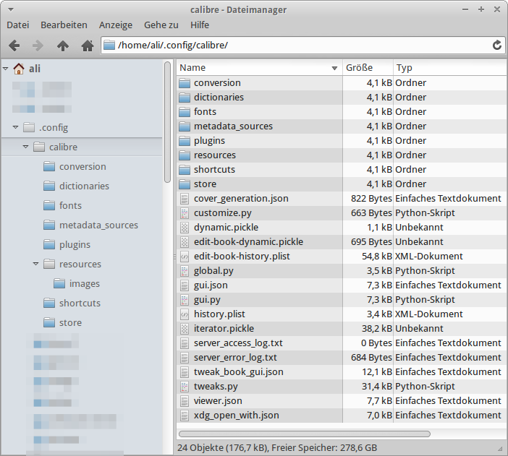This screenshot has height=456, width=508.
Task: Select the fonts folder icon in file list
Action: tap(185, 112)
